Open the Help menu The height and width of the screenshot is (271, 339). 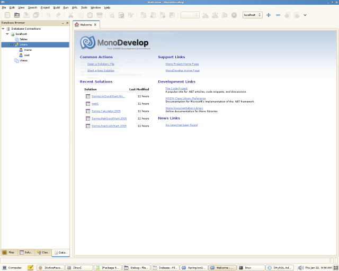(x=107, y=7)
